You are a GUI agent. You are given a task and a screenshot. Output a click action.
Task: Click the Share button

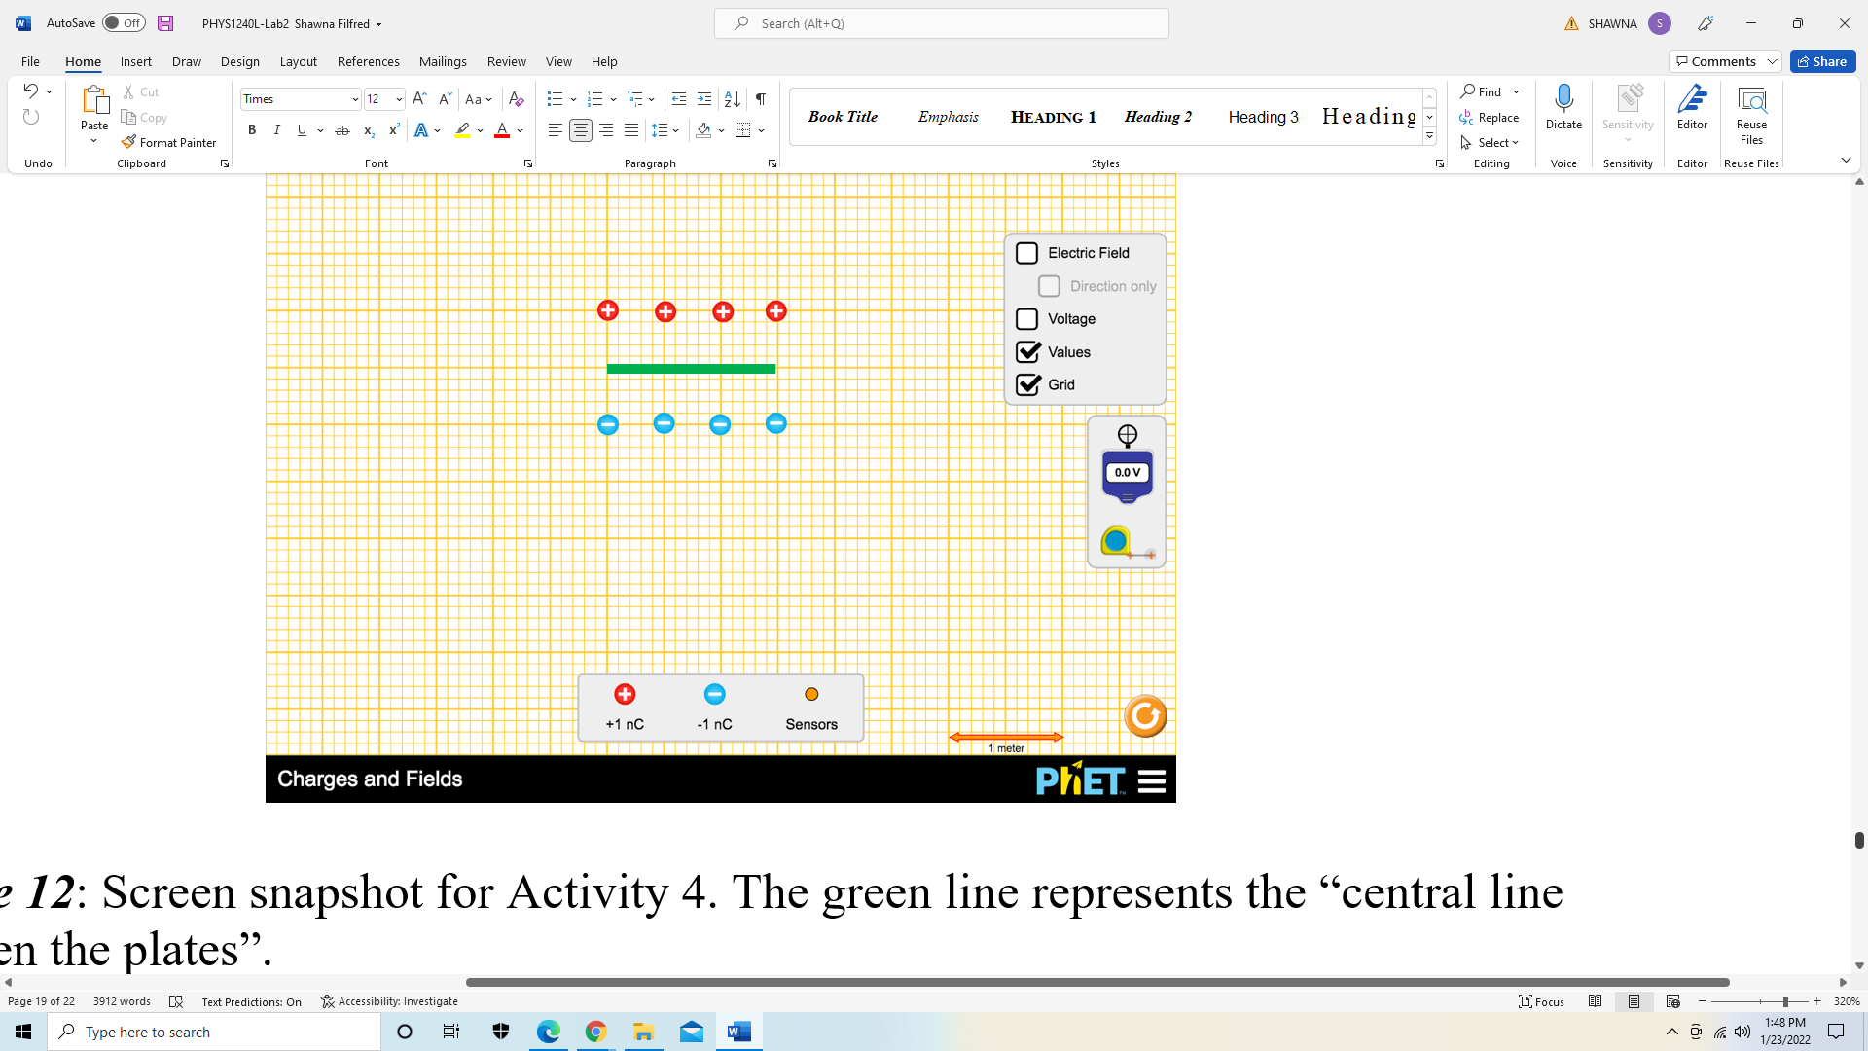[x=1822, y=60]
